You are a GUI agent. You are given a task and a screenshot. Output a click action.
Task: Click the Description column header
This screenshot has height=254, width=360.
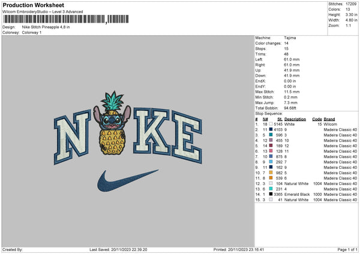pos(295,119)
